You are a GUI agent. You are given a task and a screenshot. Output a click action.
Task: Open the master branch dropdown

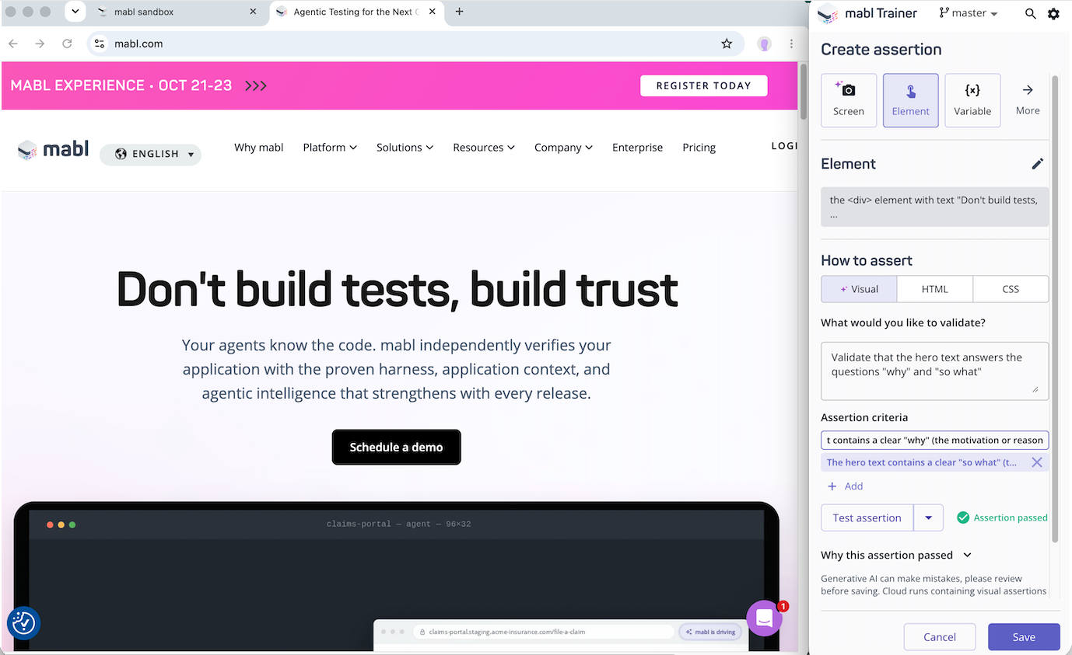[x=968, y=13]
